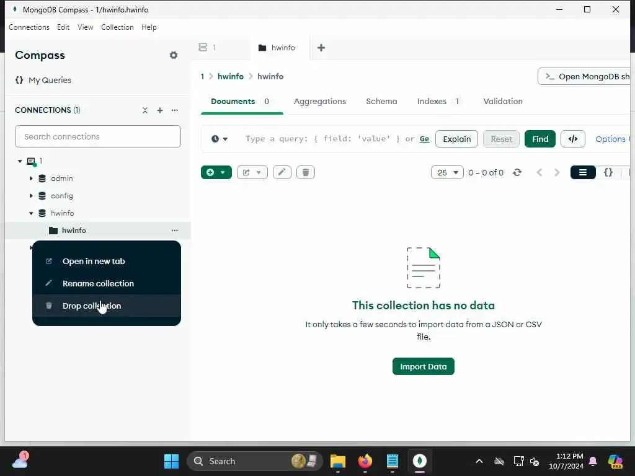Viewport: 635px width, 476px height.
Task: Click the no-data document illustration
Action: point(423,268)
